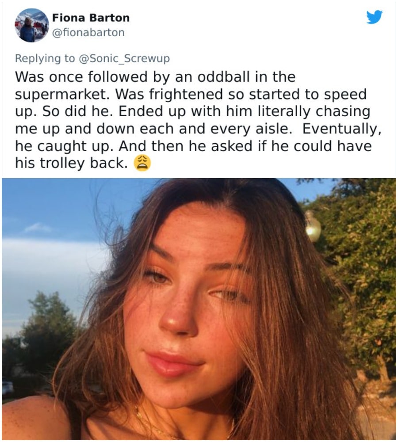Open Fiona Barton's profile picture

pos(31,25)
